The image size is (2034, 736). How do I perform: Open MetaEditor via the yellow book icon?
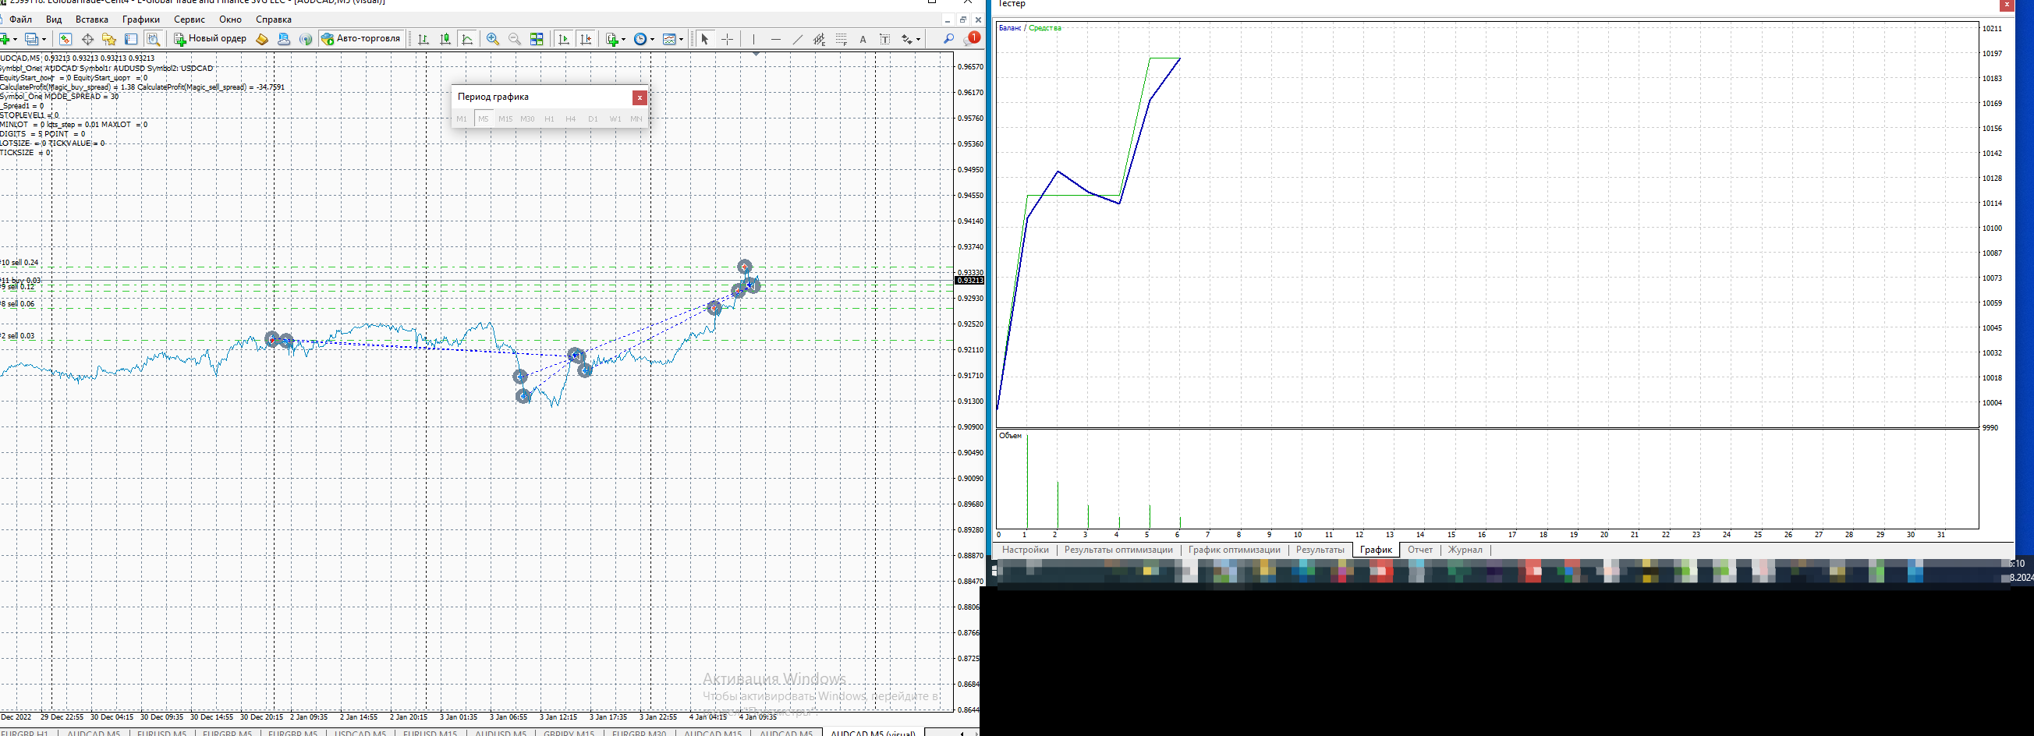[262, 39]
